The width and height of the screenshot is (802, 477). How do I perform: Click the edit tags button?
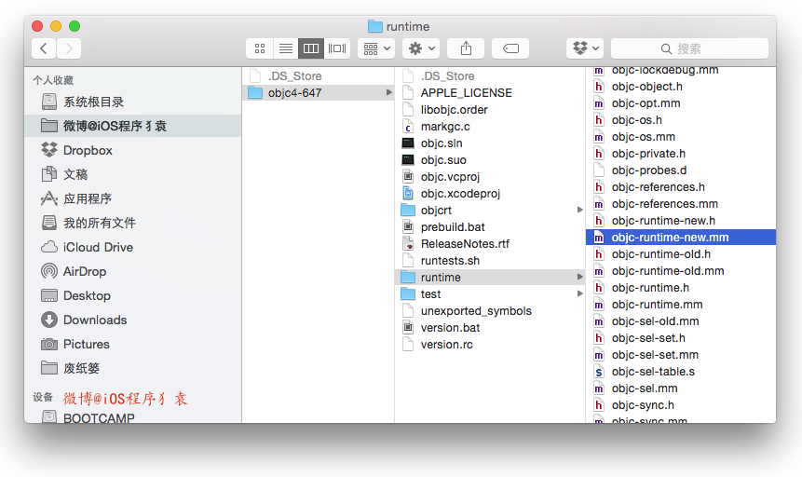tap(510, 48)
